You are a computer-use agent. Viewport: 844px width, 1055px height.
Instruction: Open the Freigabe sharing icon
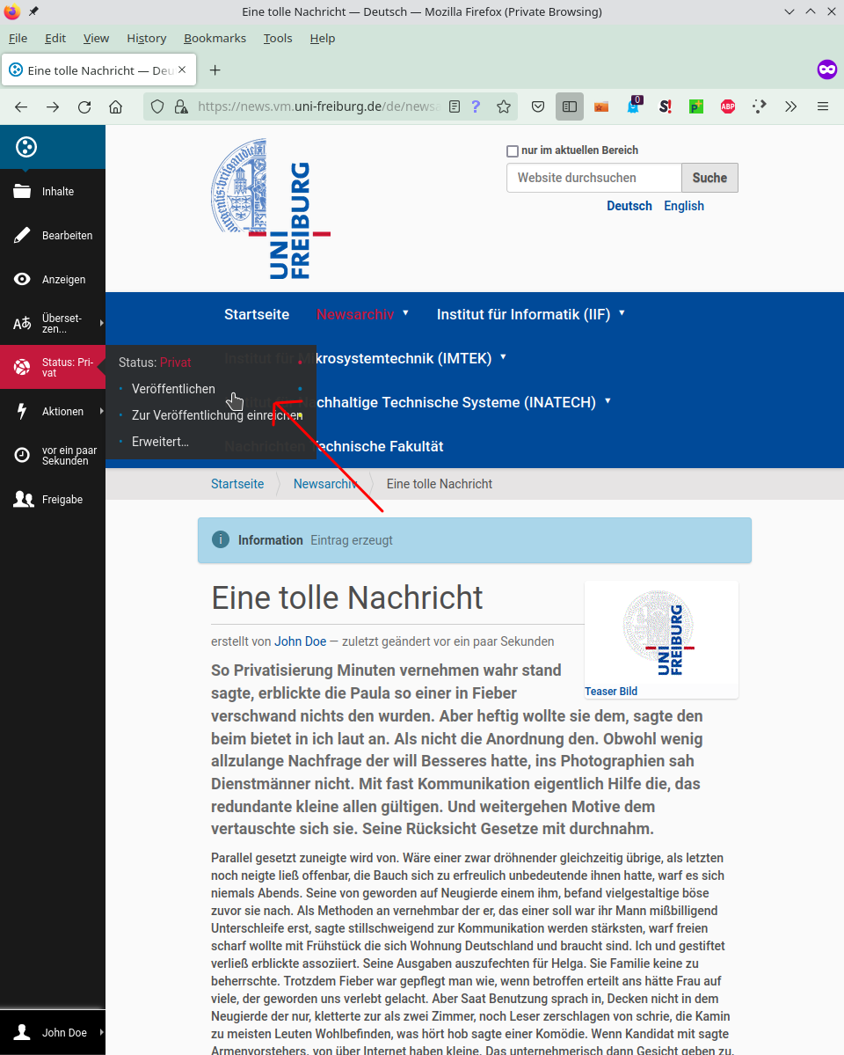[x=24, y=499]
